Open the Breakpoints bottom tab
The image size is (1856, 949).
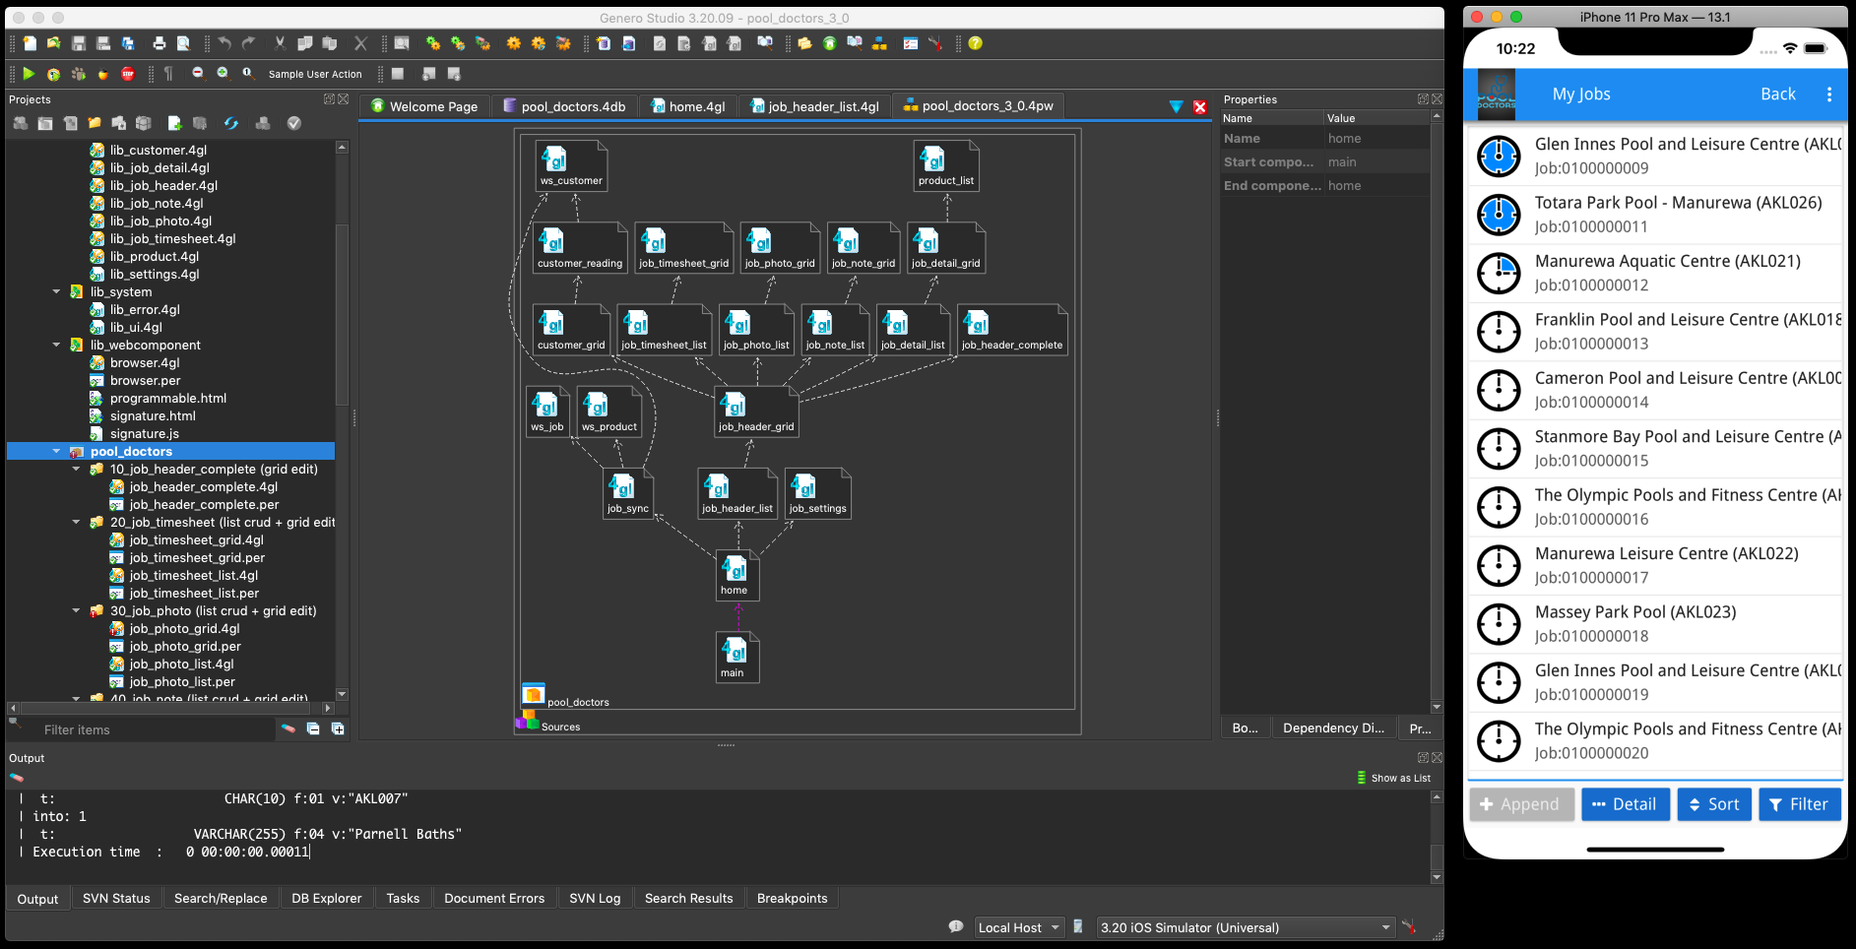pos(792,898)
